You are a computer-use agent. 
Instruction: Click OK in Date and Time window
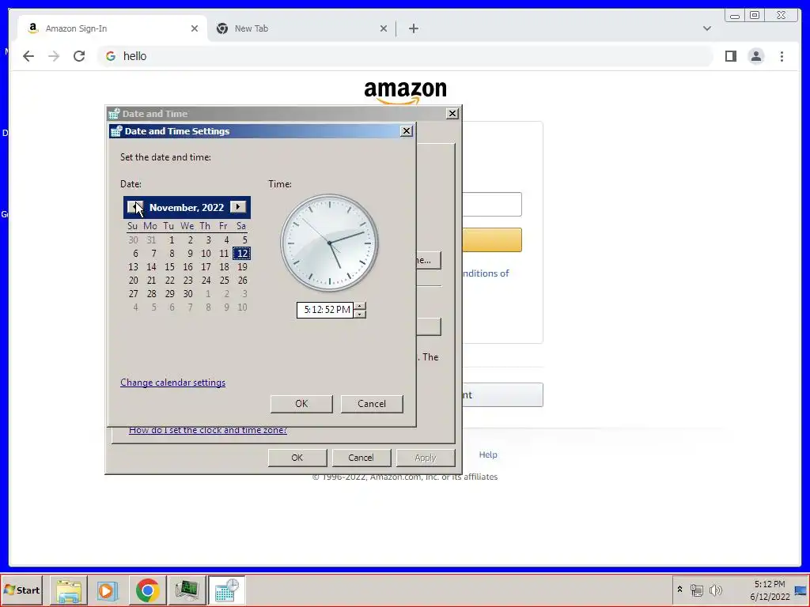pos(297,458)
